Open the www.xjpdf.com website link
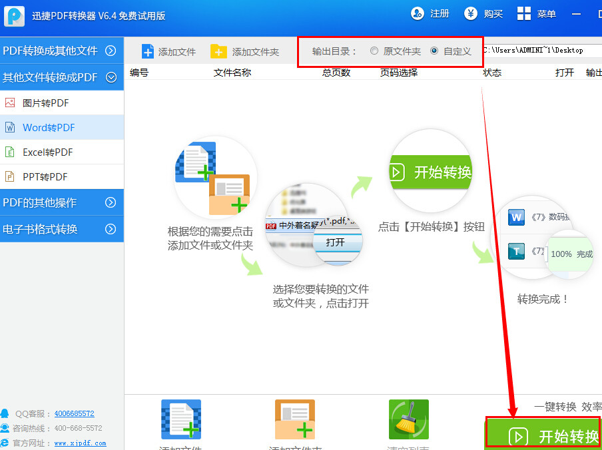Screen dimensions: 602x450 80,443
